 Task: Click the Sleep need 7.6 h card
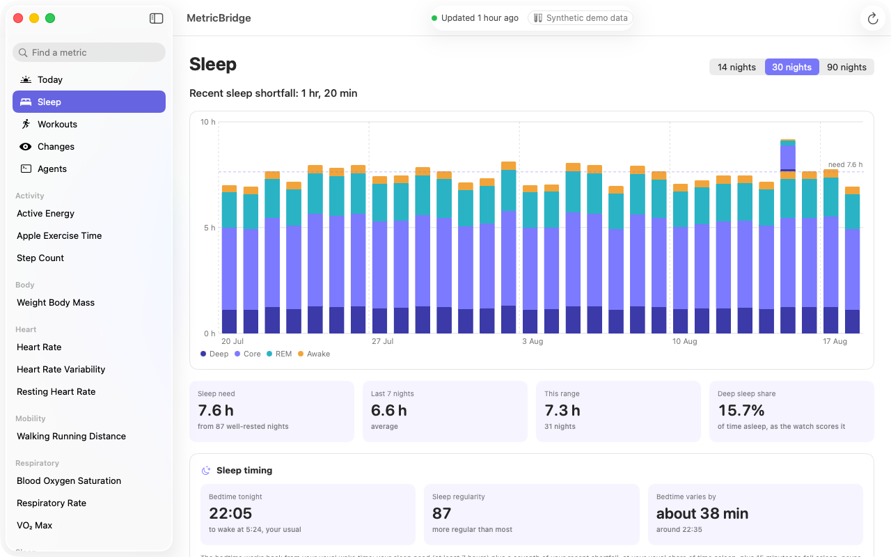click(271, 411)
